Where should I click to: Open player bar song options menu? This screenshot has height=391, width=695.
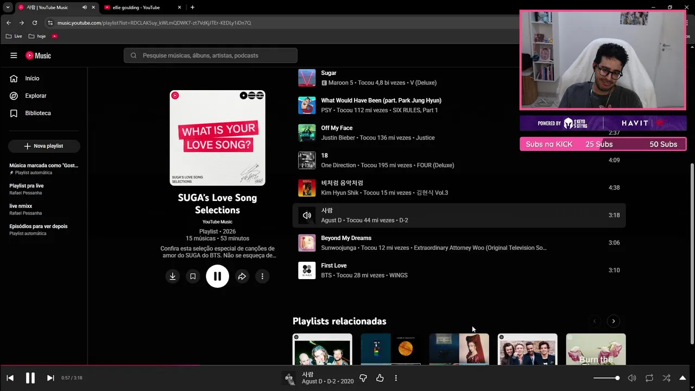[396, 378]
